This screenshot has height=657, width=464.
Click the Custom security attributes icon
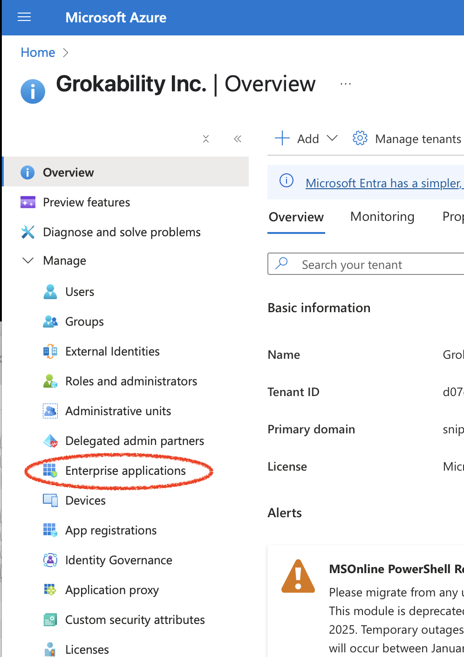tap(50, 620)
